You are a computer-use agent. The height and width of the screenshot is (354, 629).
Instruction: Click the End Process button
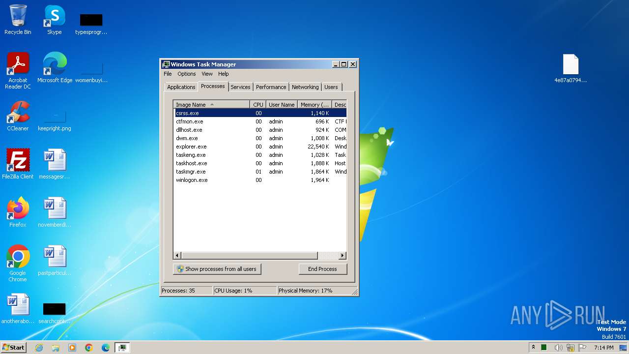coord(322,269)
